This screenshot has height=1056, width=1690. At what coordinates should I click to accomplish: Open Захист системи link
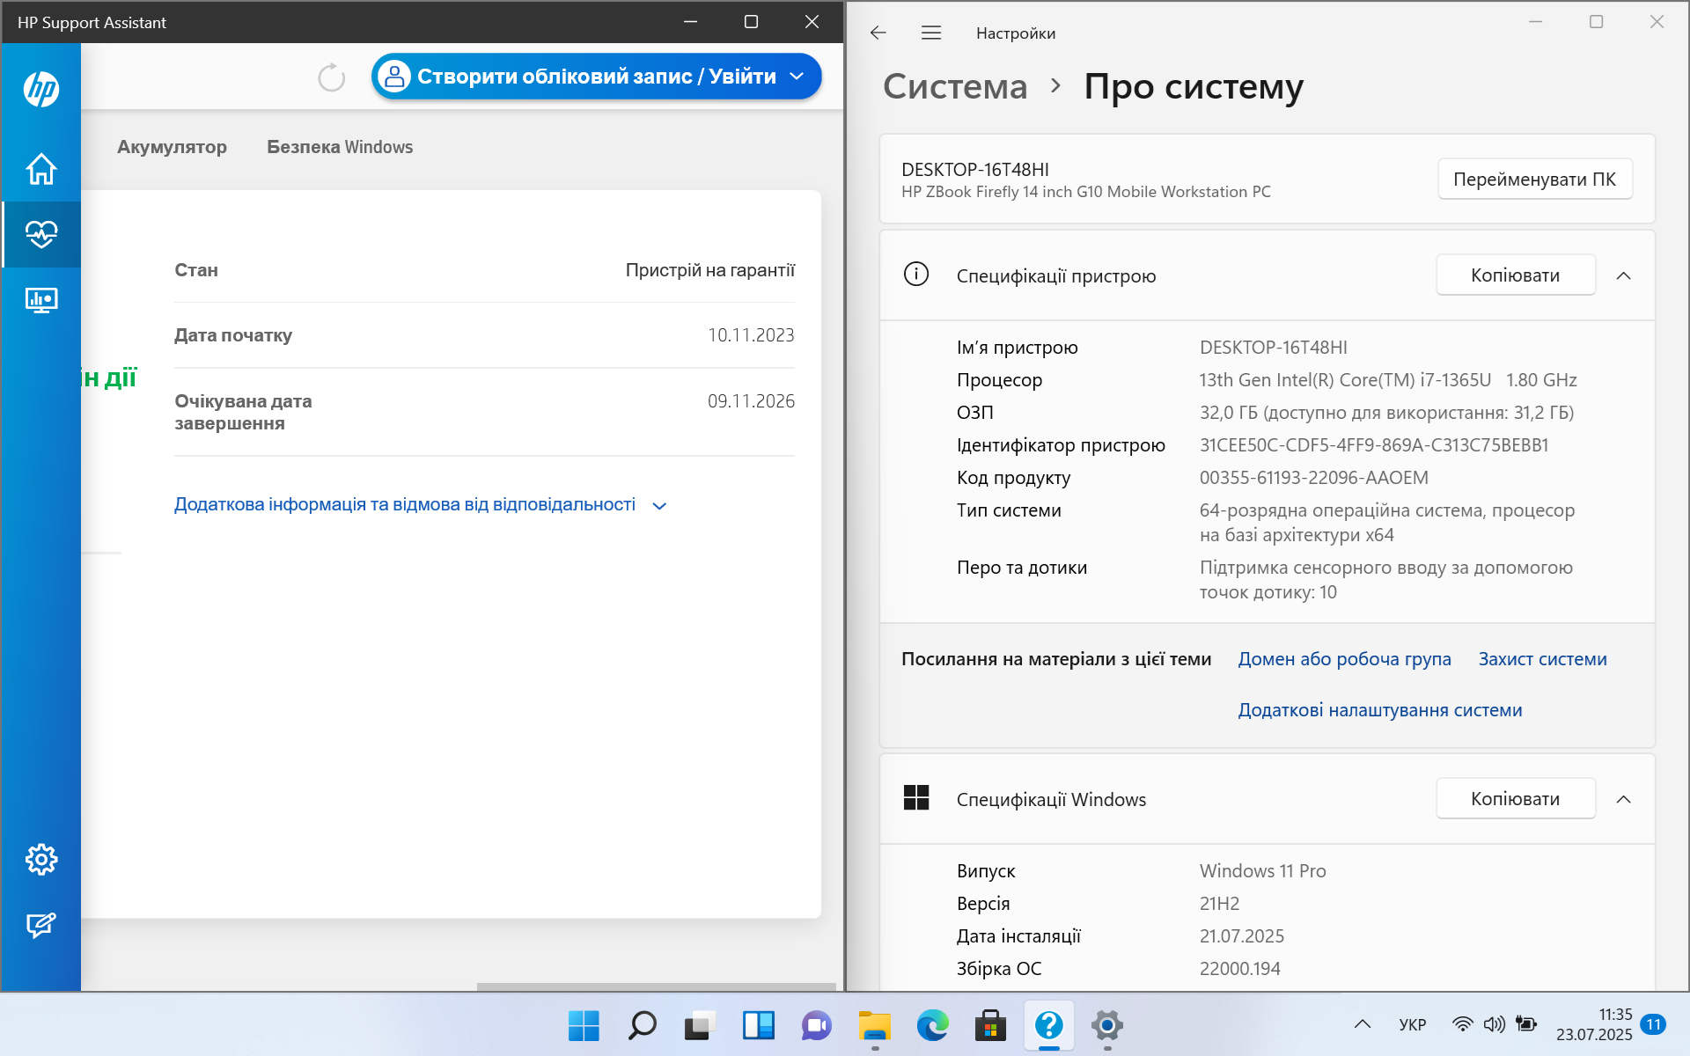[1542, 659]
